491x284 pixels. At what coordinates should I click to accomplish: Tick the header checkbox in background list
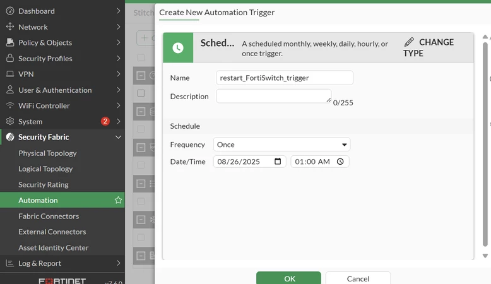click(x=141, y=57)
